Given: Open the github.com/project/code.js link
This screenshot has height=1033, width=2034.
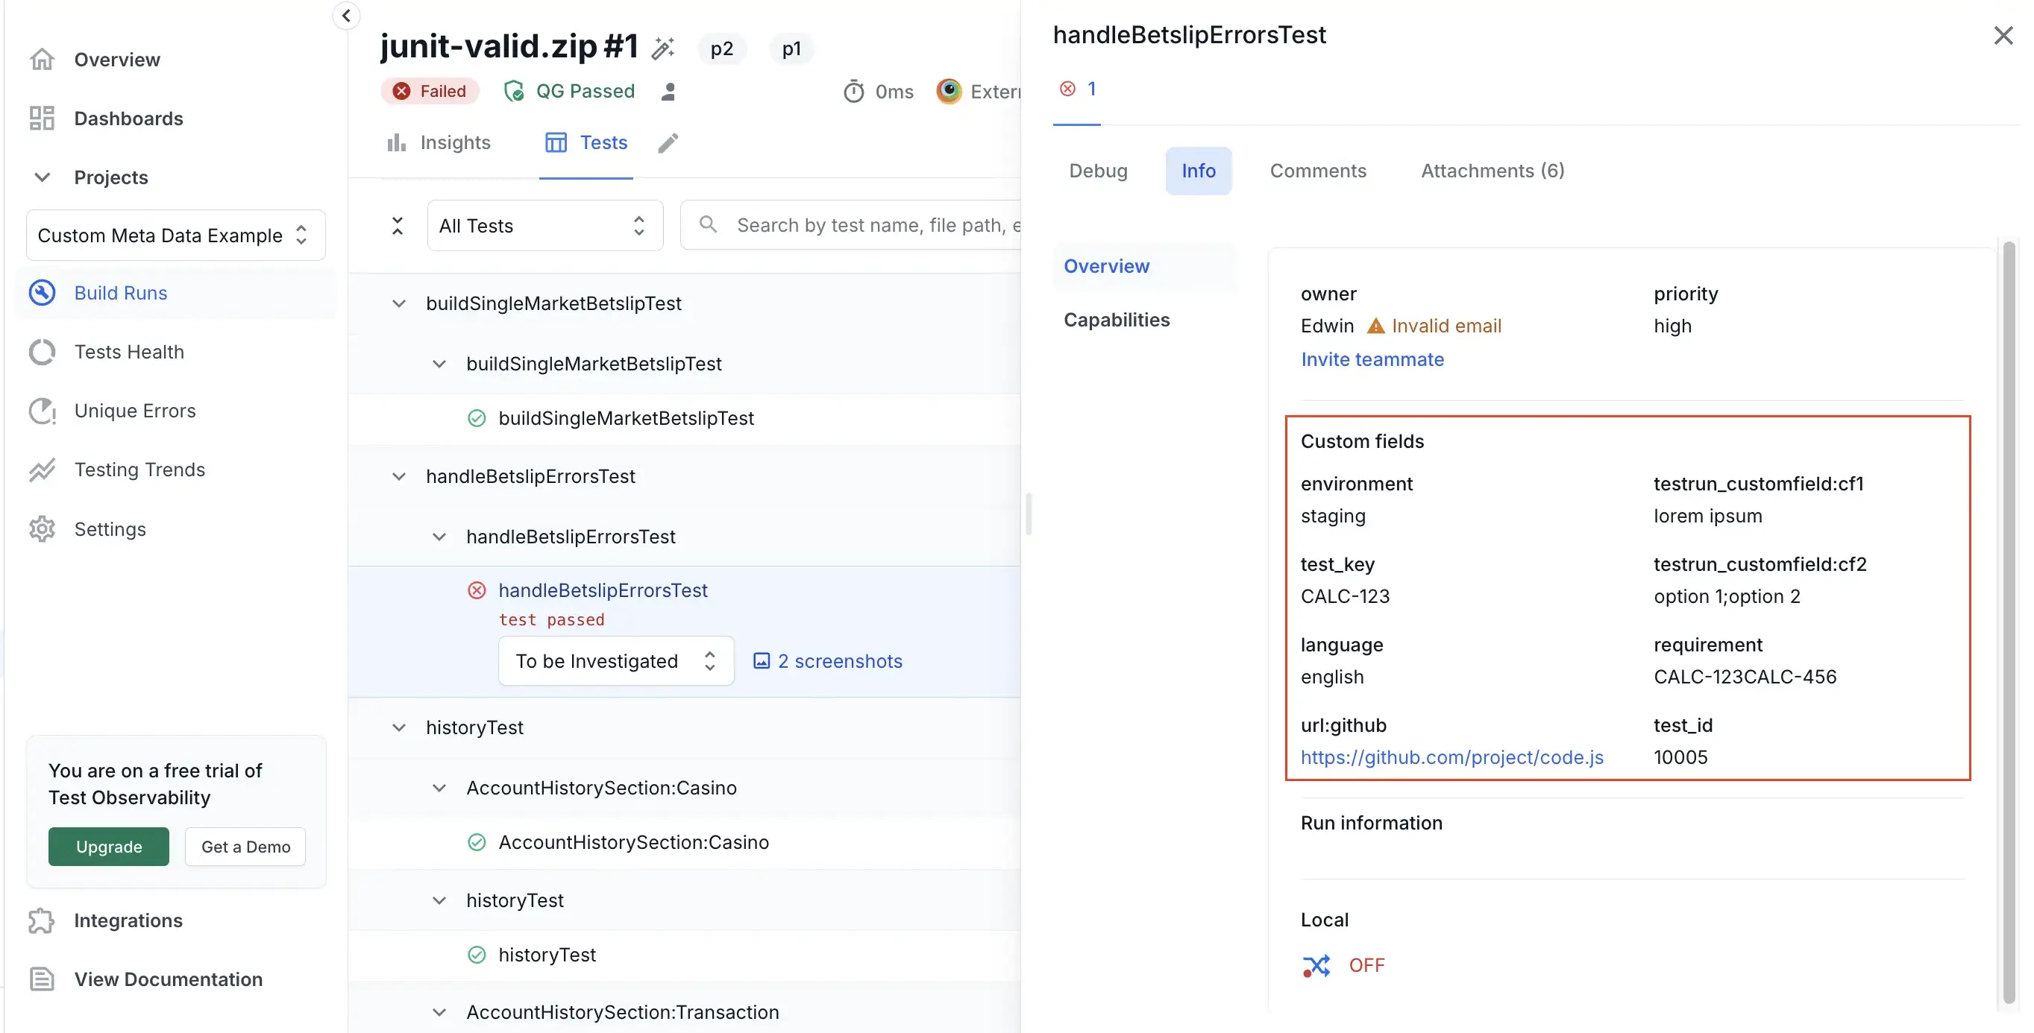Looking at the screenshot, I should tap(1451, 757).
